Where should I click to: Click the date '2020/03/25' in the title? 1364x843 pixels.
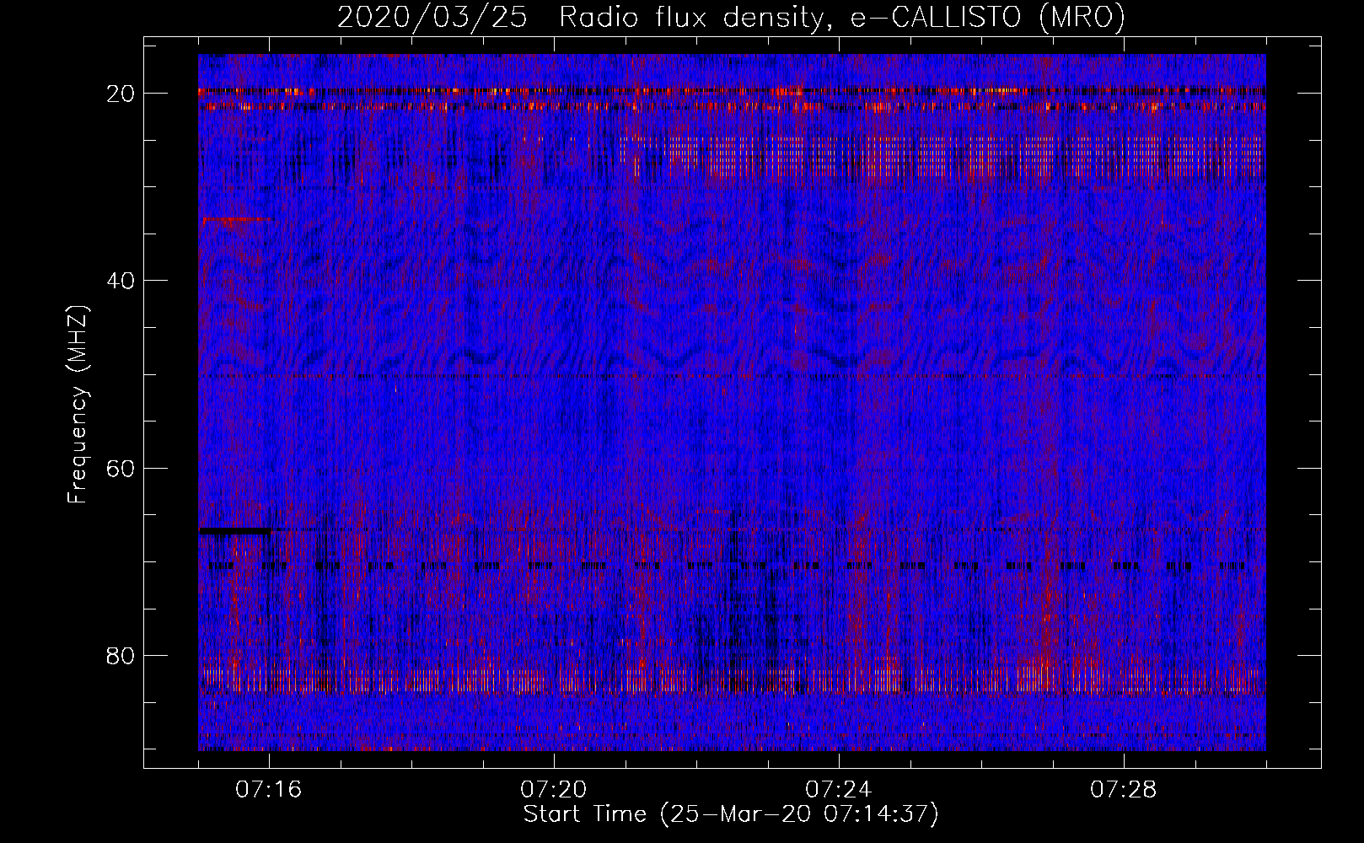pyautogui.click(x=432, y=17)
